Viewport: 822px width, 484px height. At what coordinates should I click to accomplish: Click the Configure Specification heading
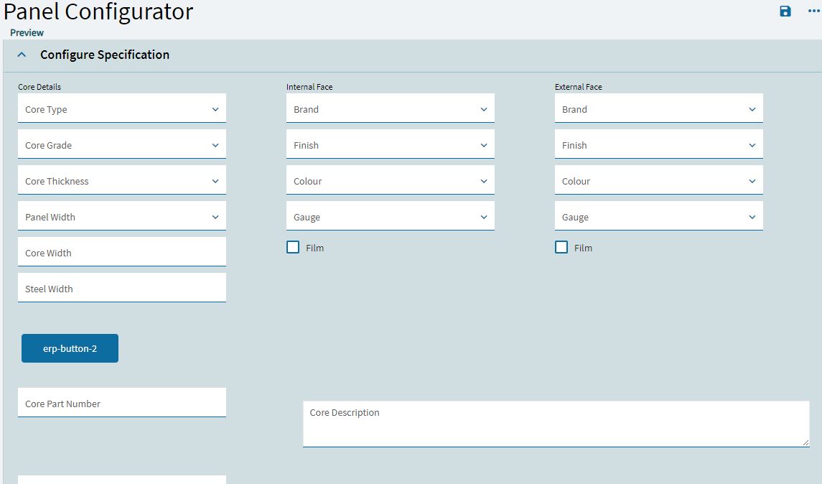point(105,55)
